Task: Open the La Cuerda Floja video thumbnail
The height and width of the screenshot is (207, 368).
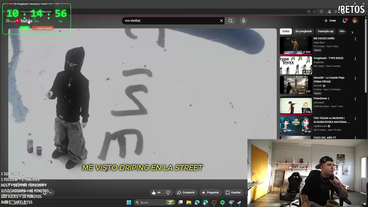Action: (296, 85)
